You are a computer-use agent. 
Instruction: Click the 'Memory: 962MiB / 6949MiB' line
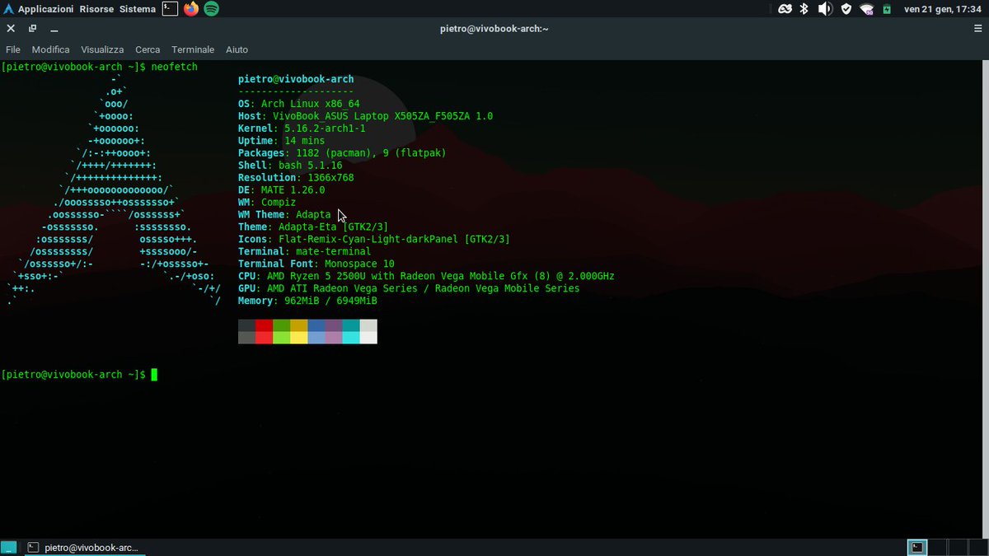click(307, 301)
